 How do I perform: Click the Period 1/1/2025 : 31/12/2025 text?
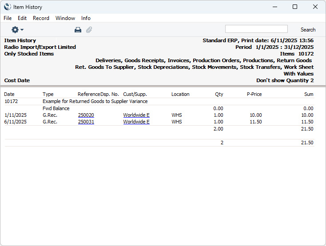coord(274,47)
